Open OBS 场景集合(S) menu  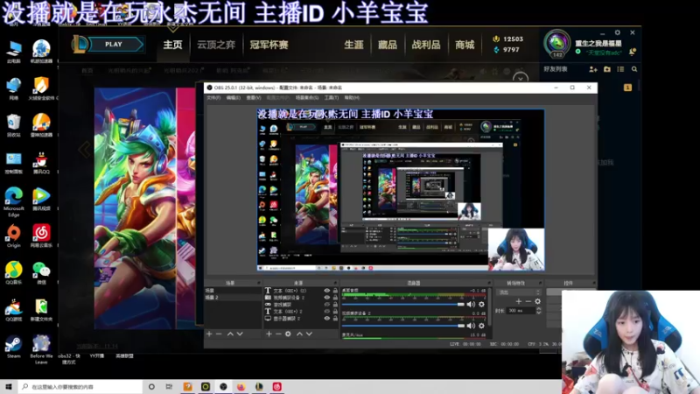[307, 98]
